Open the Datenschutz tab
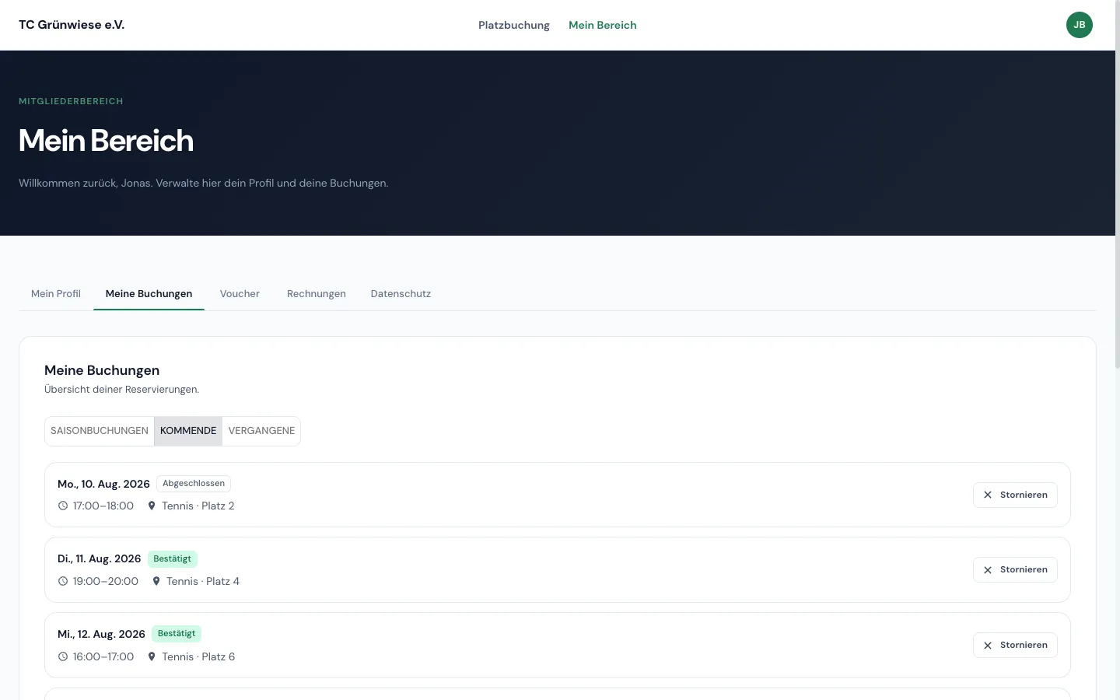The width and height of the screenshot is (1120, 700). coord(401,293)
